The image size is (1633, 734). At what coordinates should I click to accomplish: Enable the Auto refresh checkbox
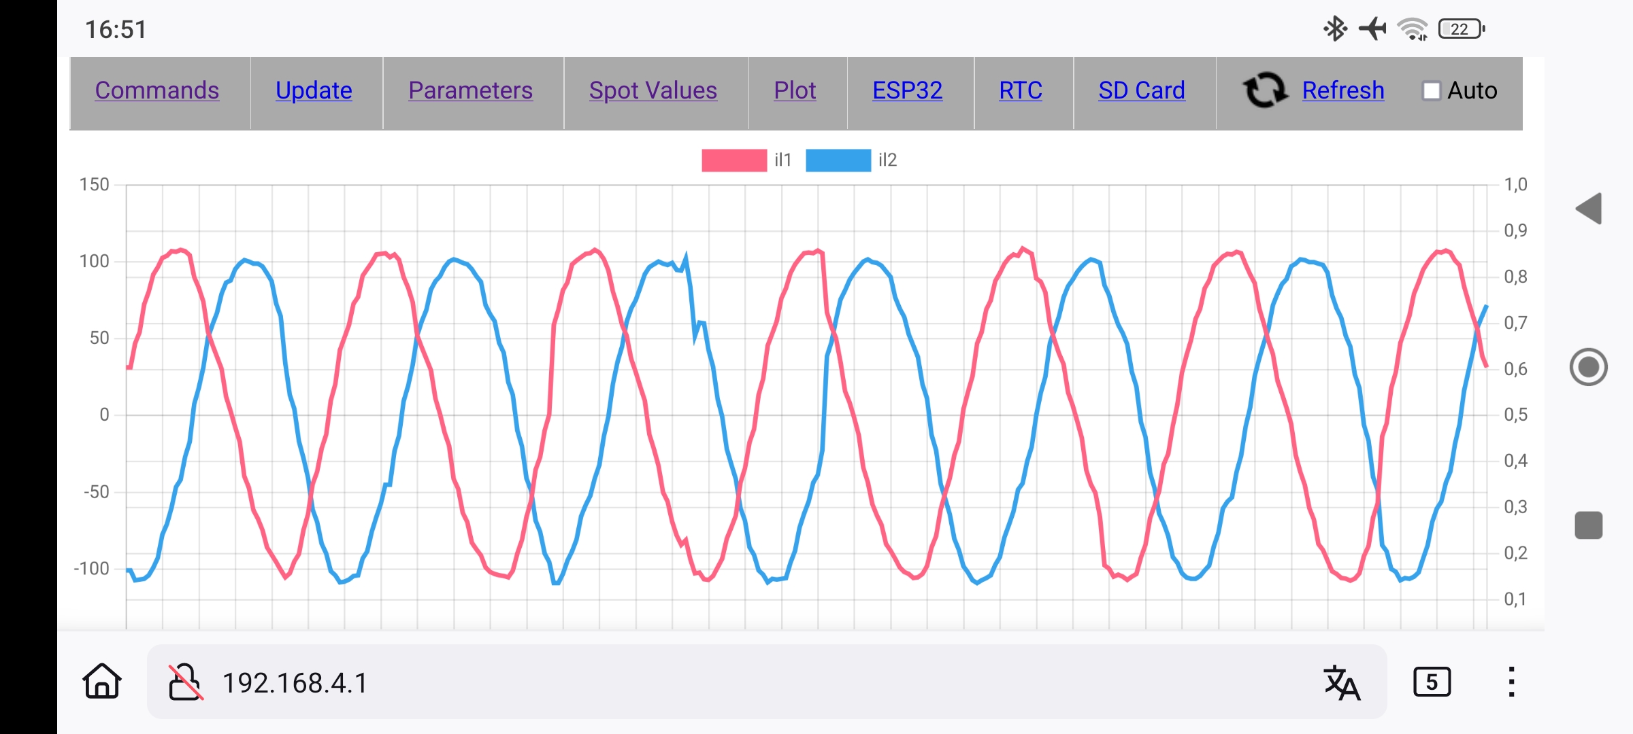coord(1431,90)
